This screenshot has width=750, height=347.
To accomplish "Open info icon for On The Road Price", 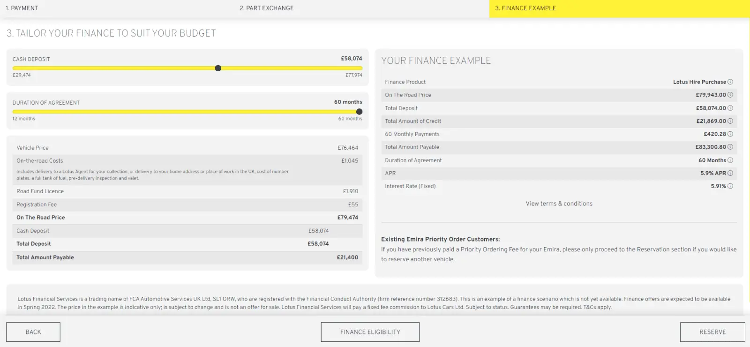I will click(x=730, y=95).
